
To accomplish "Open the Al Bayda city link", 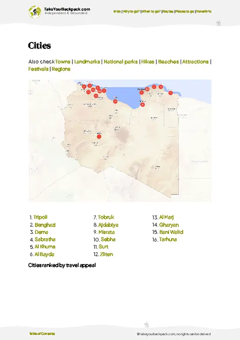I will (x=45, y=254).
